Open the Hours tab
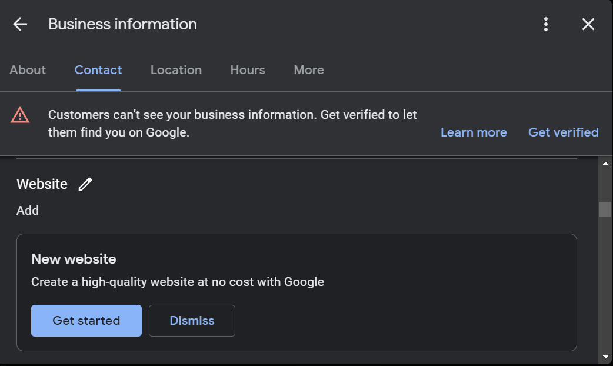The image size is (613, 366). (x=247, y=69)
